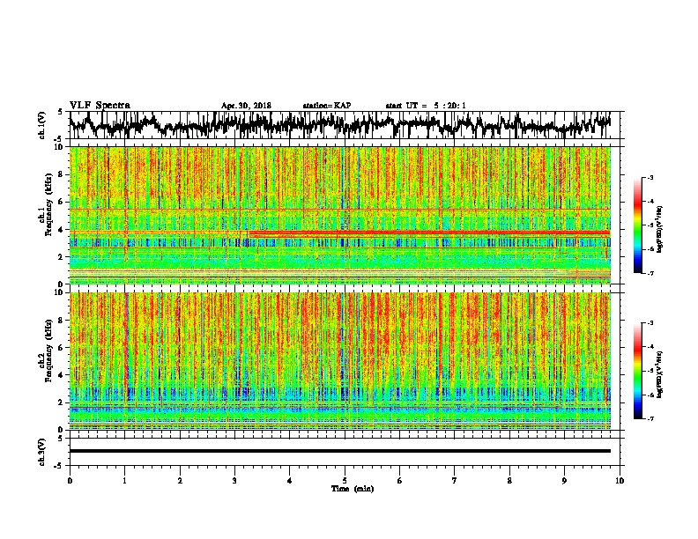Screen dimensions: 698x539
Task: Click the time axis tick label "7"
Action: coord(455,481)
